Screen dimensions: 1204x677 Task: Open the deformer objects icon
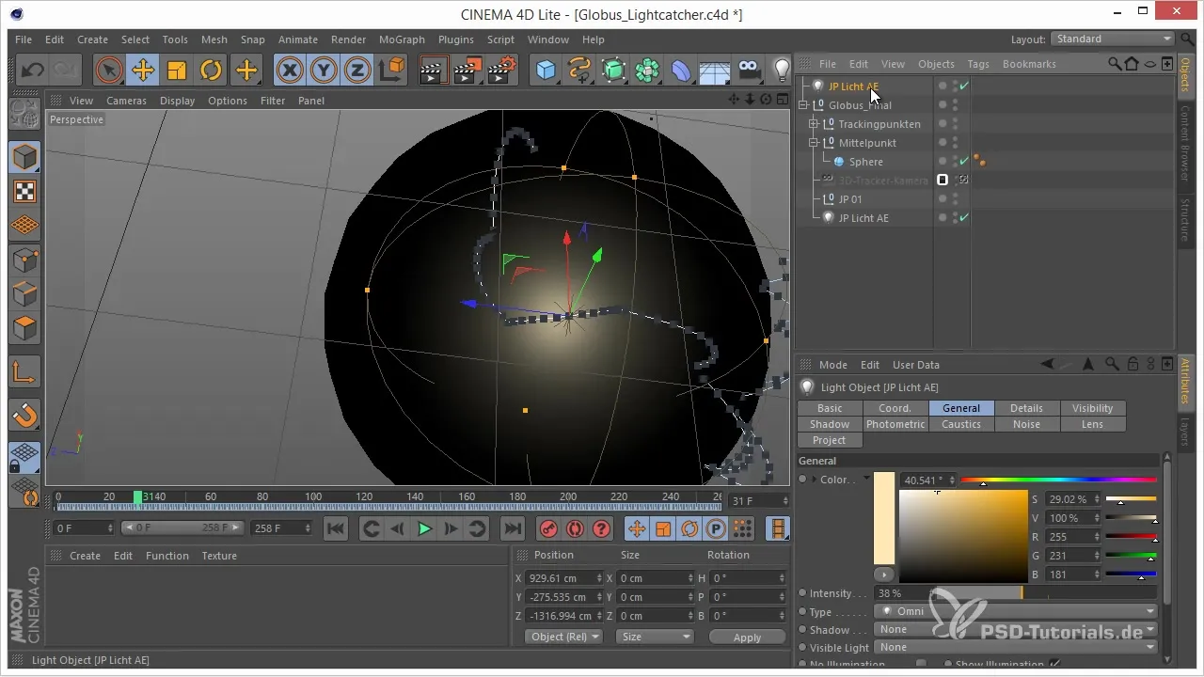[682, 70]
